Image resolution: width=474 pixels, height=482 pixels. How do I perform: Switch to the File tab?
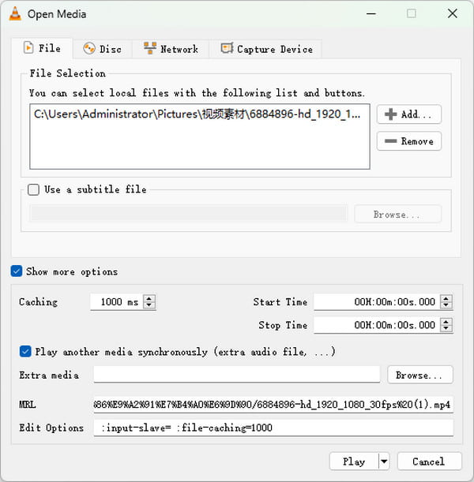(43, 48)
